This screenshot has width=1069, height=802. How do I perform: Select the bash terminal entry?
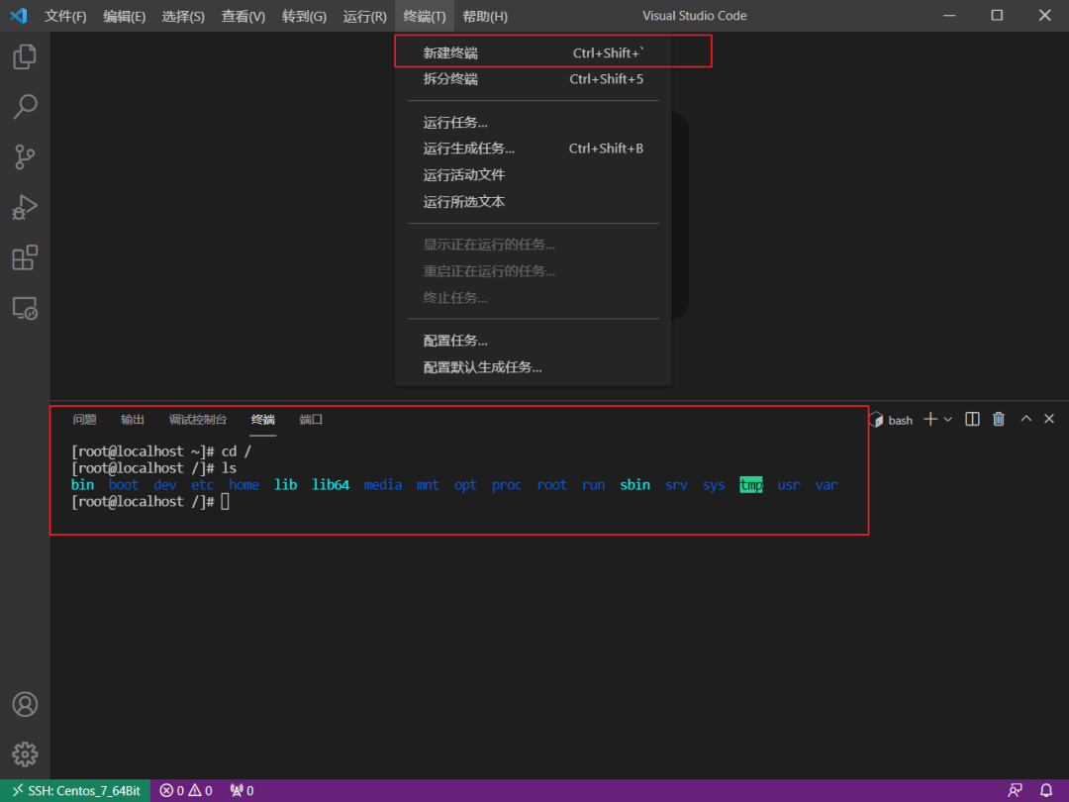coord(891,420)
